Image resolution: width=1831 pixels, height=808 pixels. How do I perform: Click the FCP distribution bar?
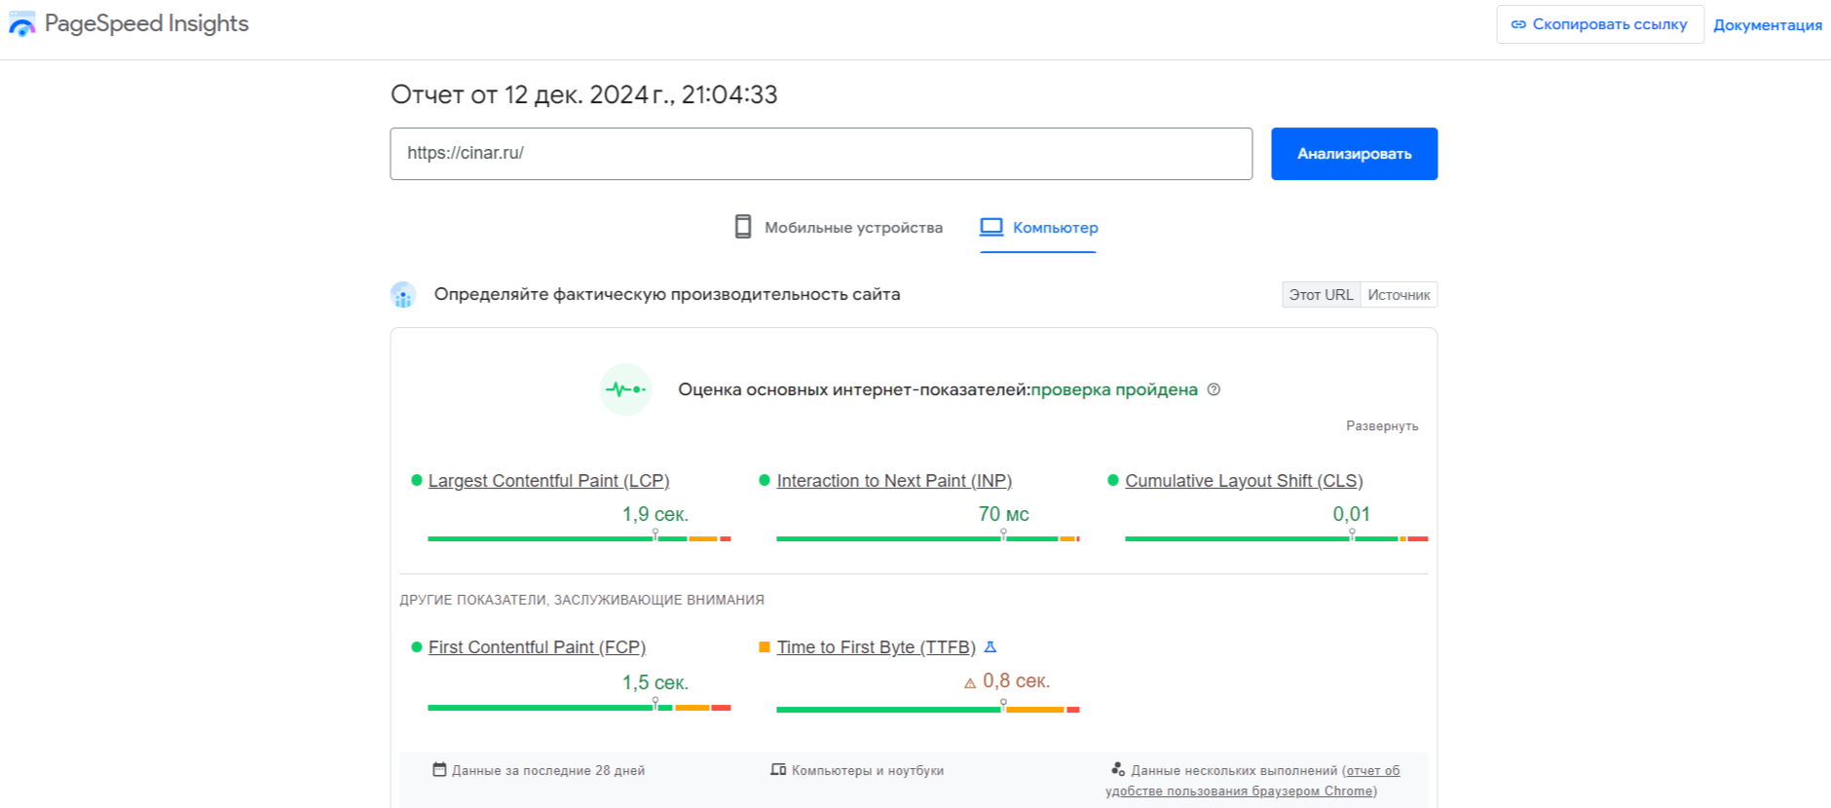579,708
